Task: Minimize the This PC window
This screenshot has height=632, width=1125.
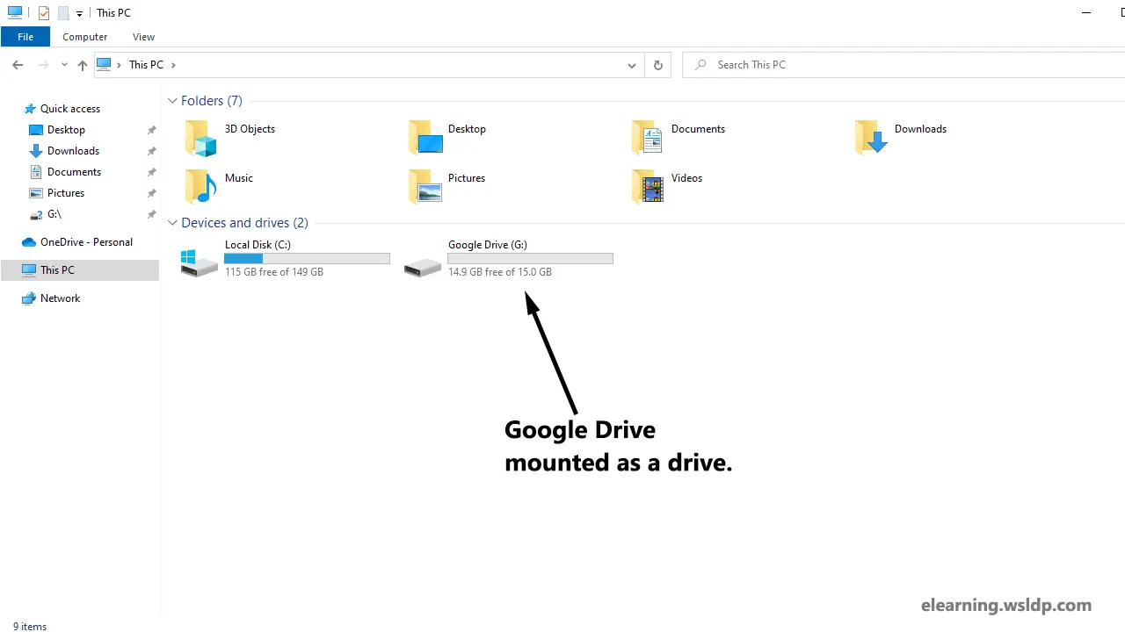Action: (x=1087, y=13)
